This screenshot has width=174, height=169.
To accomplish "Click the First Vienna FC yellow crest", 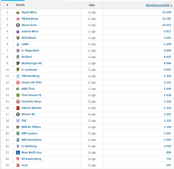I will point(18,95).
